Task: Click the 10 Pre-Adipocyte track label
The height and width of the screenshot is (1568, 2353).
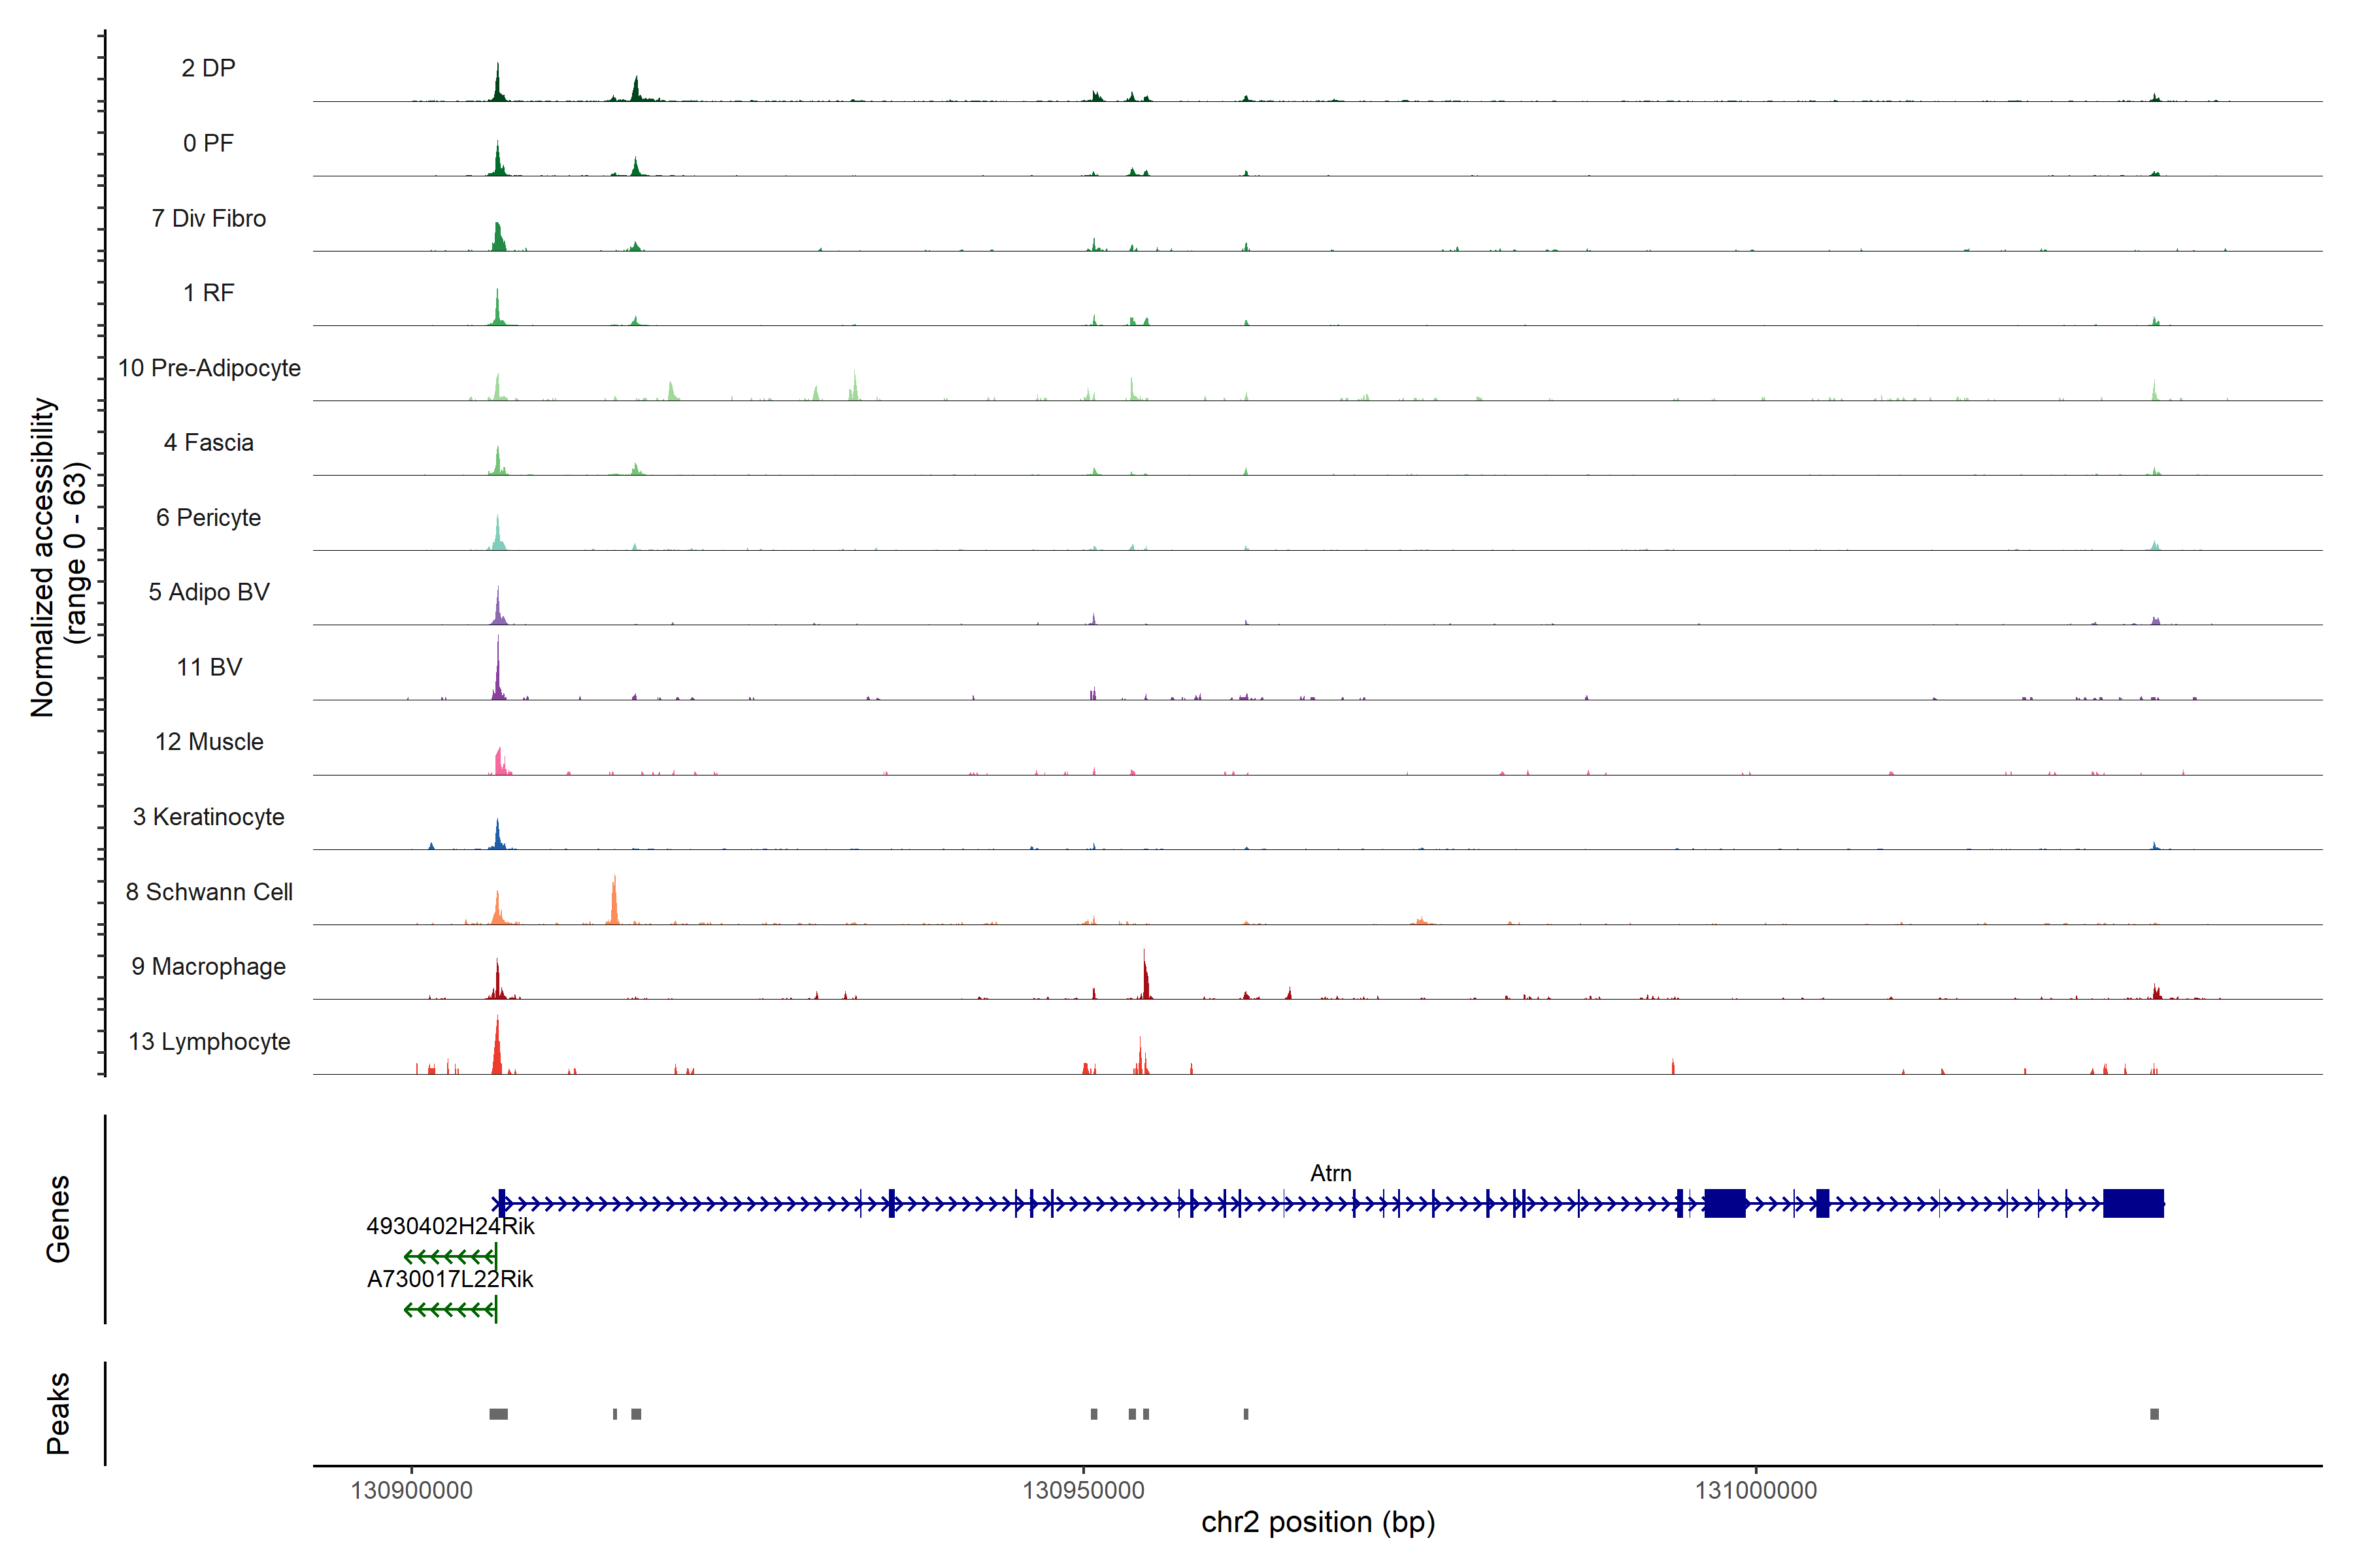Action: click(x=209, y=368)
